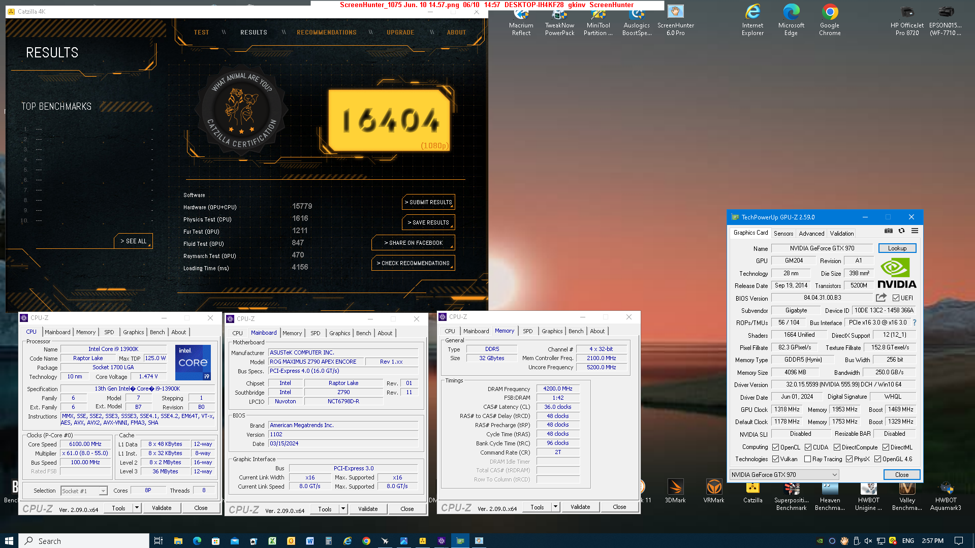Open HP OfficeJet Pro 8720 desktop icon
Screen dimensions: 975x548
(907, 21)
